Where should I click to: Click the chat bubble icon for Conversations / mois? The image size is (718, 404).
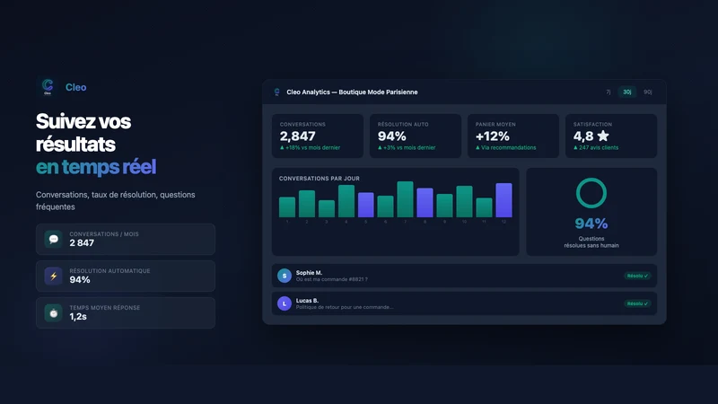coord(54,239)
